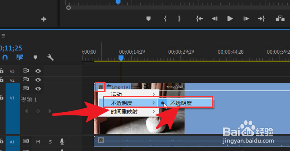
Task: Toggle sync lock for V2 track
Action: tap(26, 79)
